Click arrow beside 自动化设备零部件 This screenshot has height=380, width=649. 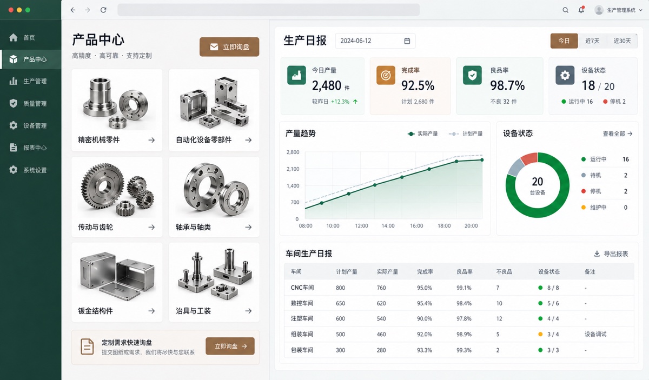248,140
